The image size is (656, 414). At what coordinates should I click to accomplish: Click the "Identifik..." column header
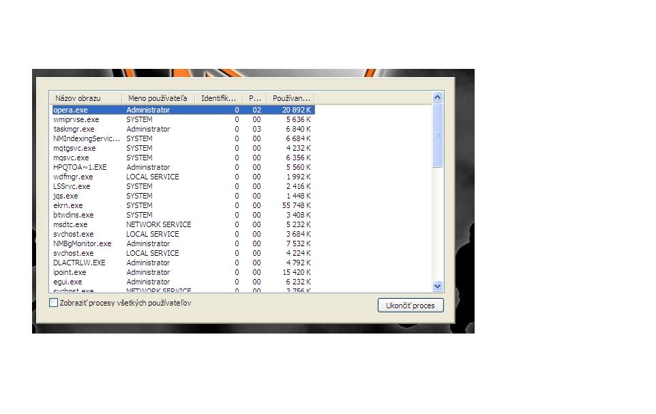(218, 98)
